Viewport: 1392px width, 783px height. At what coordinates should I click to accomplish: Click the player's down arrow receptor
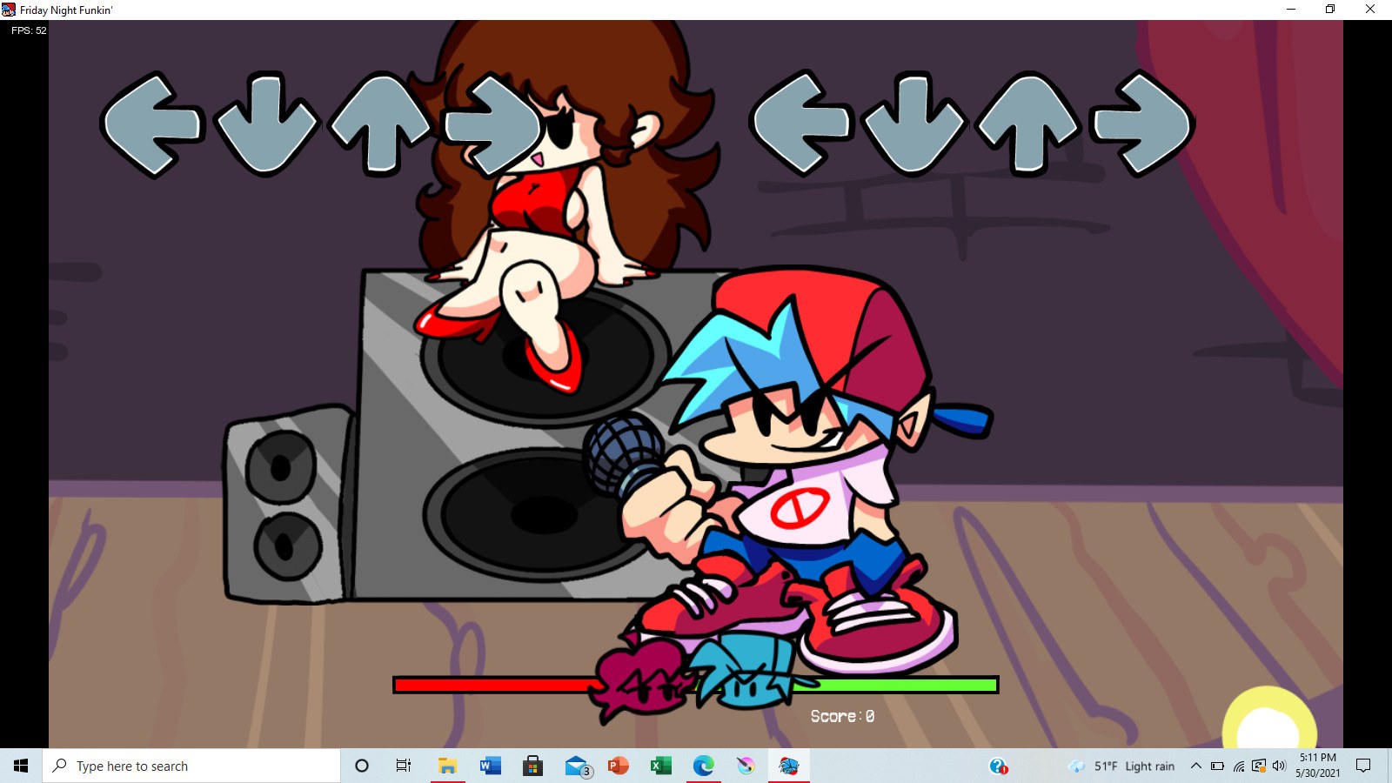coord(914,124)
